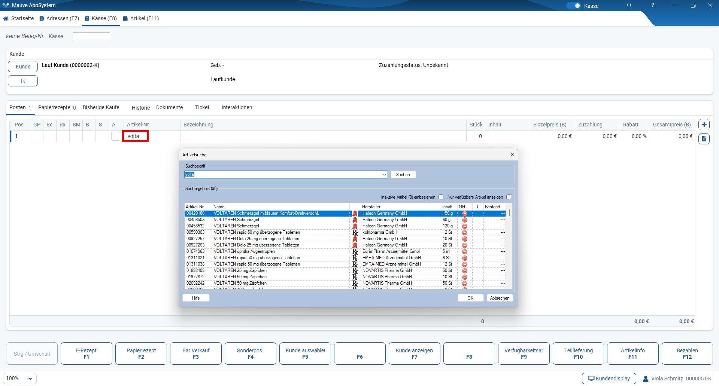Image resolution: width=719 pixels, height=386 pixels.
Task: Switch to Artikel (F11) tab
Action: pyautogui.click(x=141, y=18)
